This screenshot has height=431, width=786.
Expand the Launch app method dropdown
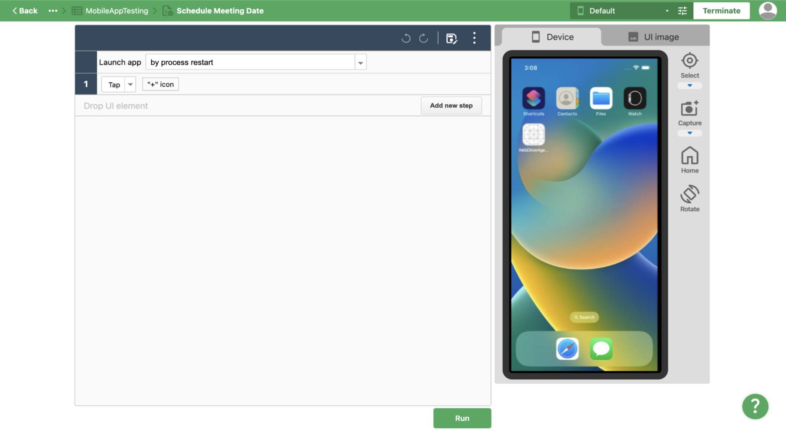[x=360, y=62]
